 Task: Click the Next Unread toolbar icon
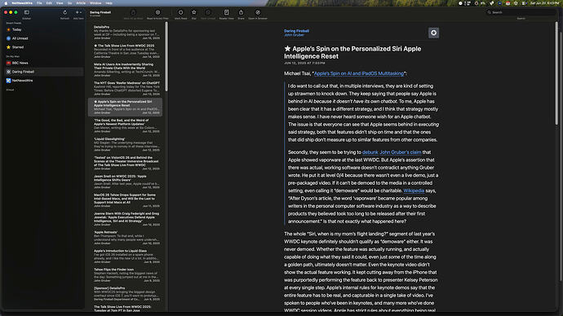click(x=208, y=12)
